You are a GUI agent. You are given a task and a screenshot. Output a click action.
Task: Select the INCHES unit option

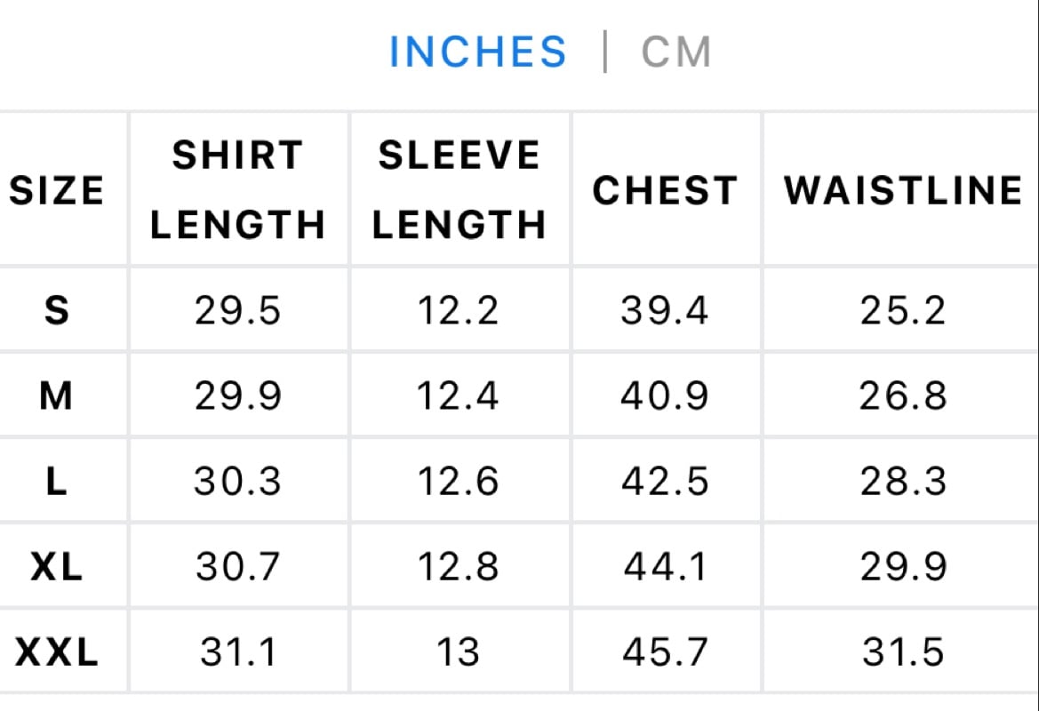478,52
